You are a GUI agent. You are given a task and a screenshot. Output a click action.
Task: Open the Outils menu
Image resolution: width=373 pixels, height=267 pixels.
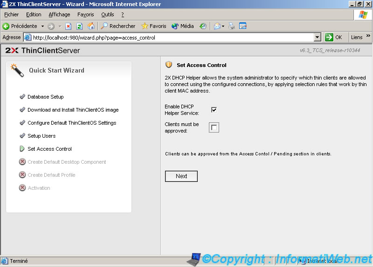click(x=108, y=15)
